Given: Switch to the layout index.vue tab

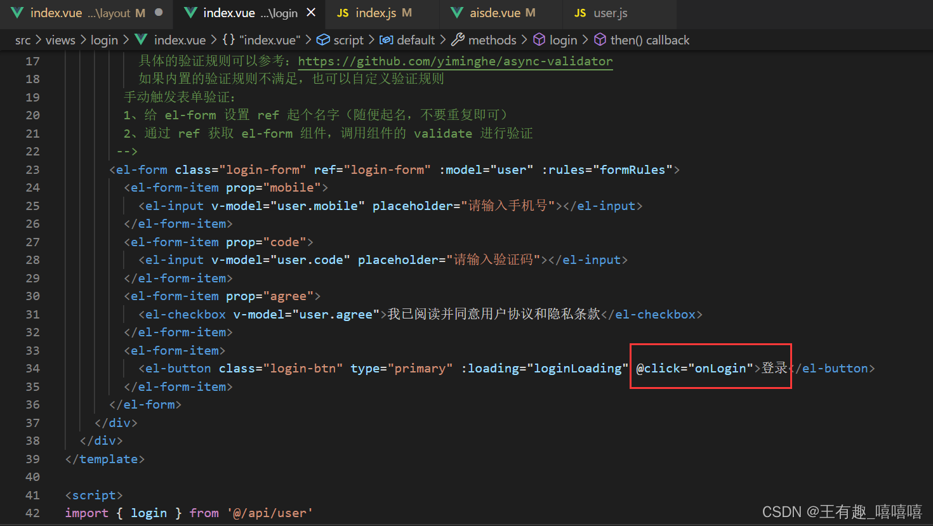Looking at the screenshot, I should coord(86,13).
